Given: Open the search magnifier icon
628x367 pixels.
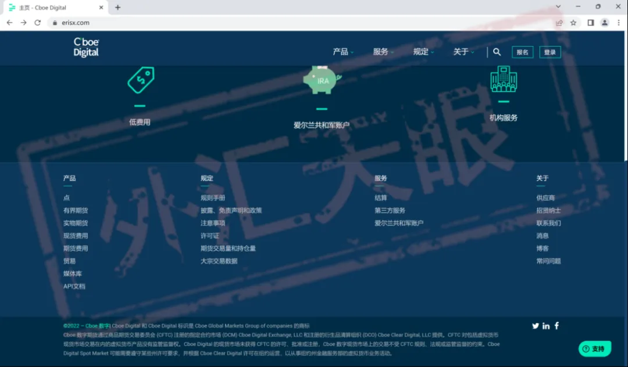Looking at the screenshot, I should [497, 52].
